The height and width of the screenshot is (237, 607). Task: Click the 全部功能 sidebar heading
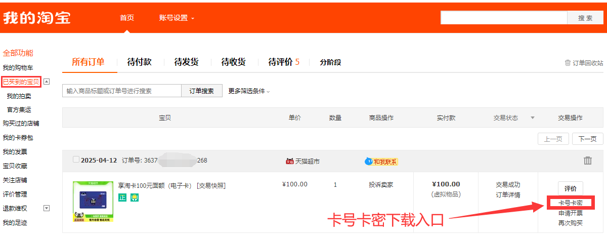pos(18,53)
